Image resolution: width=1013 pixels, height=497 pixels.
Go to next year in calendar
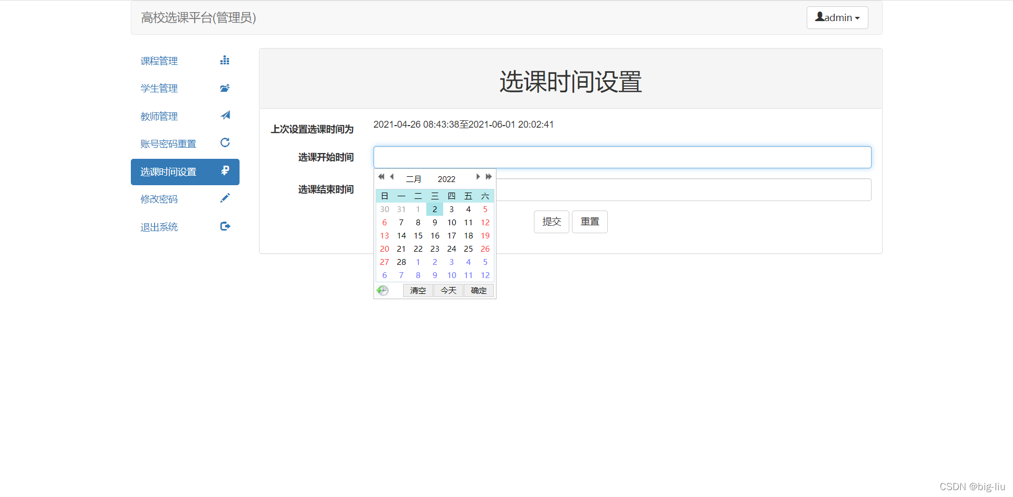coord(489,177)
